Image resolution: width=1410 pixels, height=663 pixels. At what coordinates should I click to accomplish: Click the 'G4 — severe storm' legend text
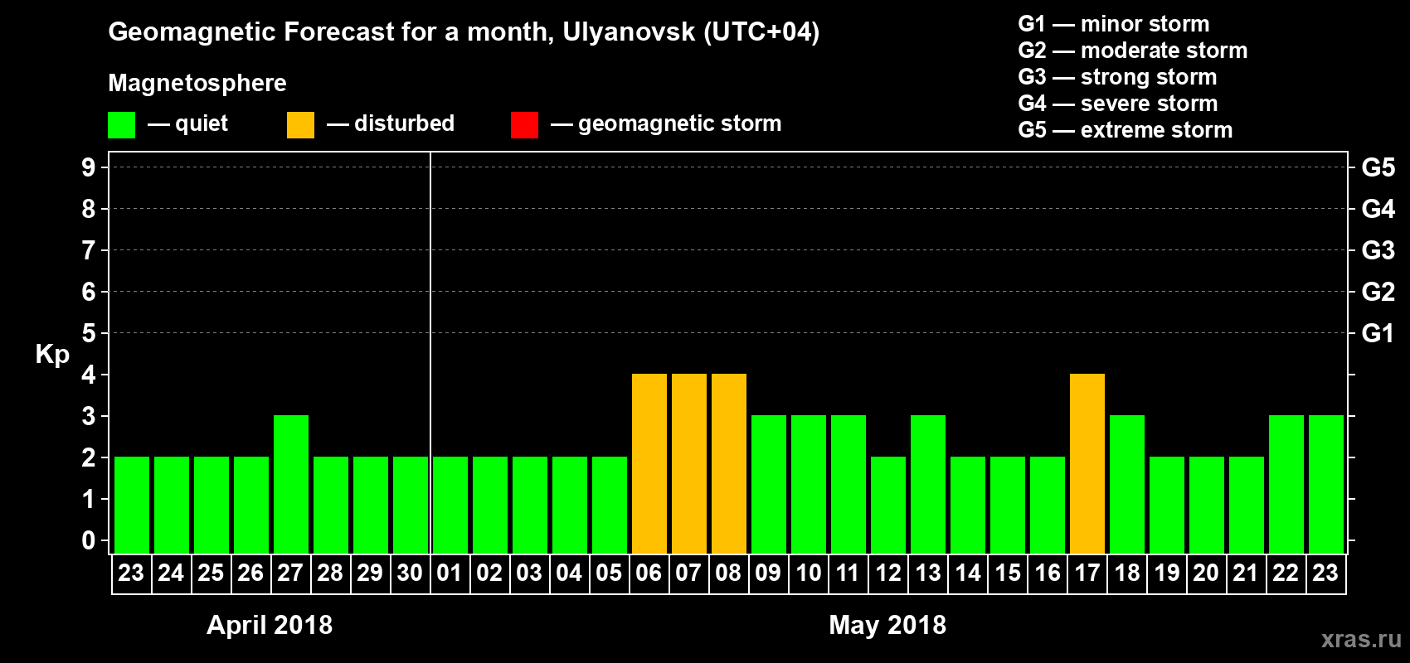point(1118,104)
